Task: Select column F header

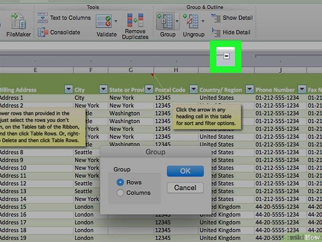Action: point(91,70)
